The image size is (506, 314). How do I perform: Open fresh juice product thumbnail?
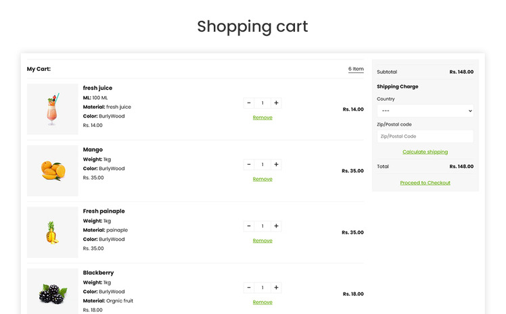53,109
